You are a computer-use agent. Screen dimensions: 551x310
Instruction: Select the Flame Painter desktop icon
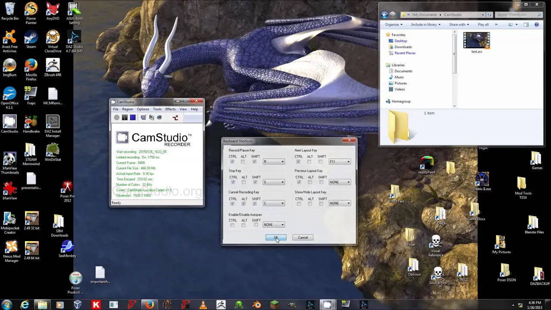coord(31,14)
